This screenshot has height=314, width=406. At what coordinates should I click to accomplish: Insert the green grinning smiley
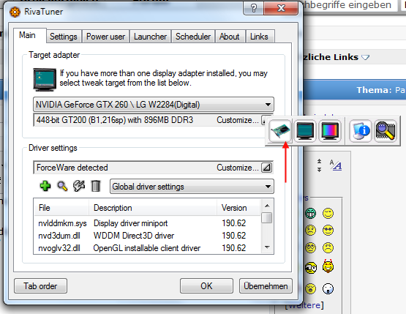click(310, 214)
